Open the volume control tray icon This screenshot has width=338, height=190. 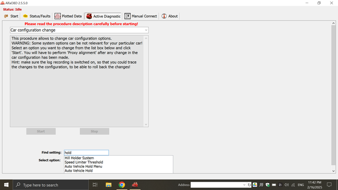[286, 185]
